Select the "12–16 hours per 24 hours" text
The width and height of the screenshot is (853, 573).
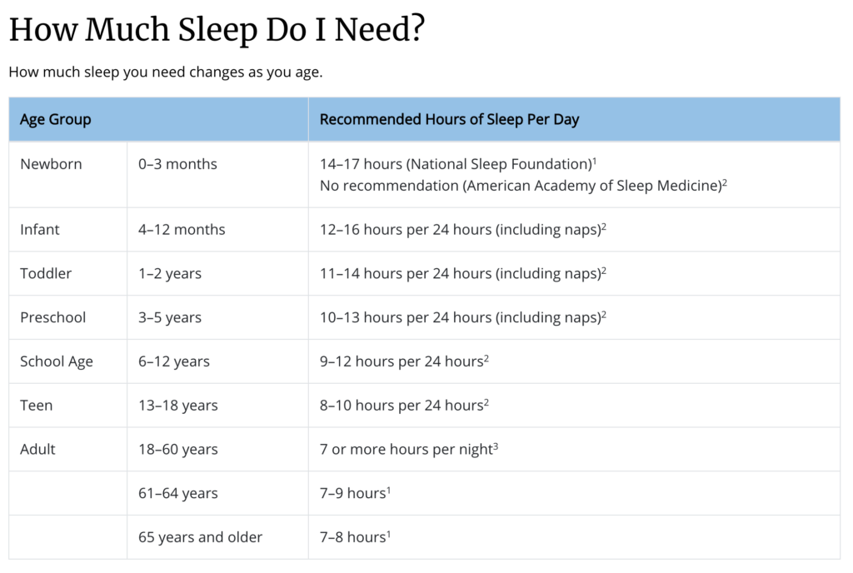click(x=406, y=229)
